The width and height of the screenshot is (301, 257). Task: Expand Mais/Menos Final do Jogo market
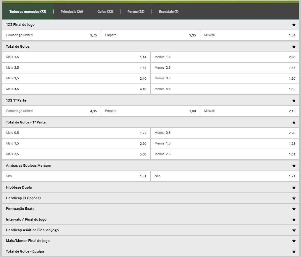click(x=151, y=241)
